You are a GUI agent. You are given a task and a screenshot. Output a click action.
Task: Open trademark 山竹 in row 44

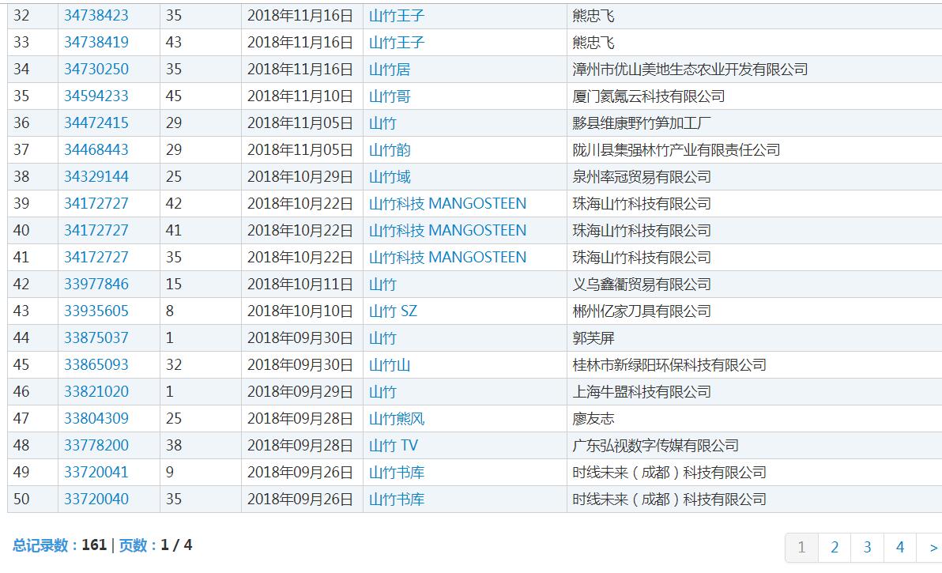click(x=382, y=338)
